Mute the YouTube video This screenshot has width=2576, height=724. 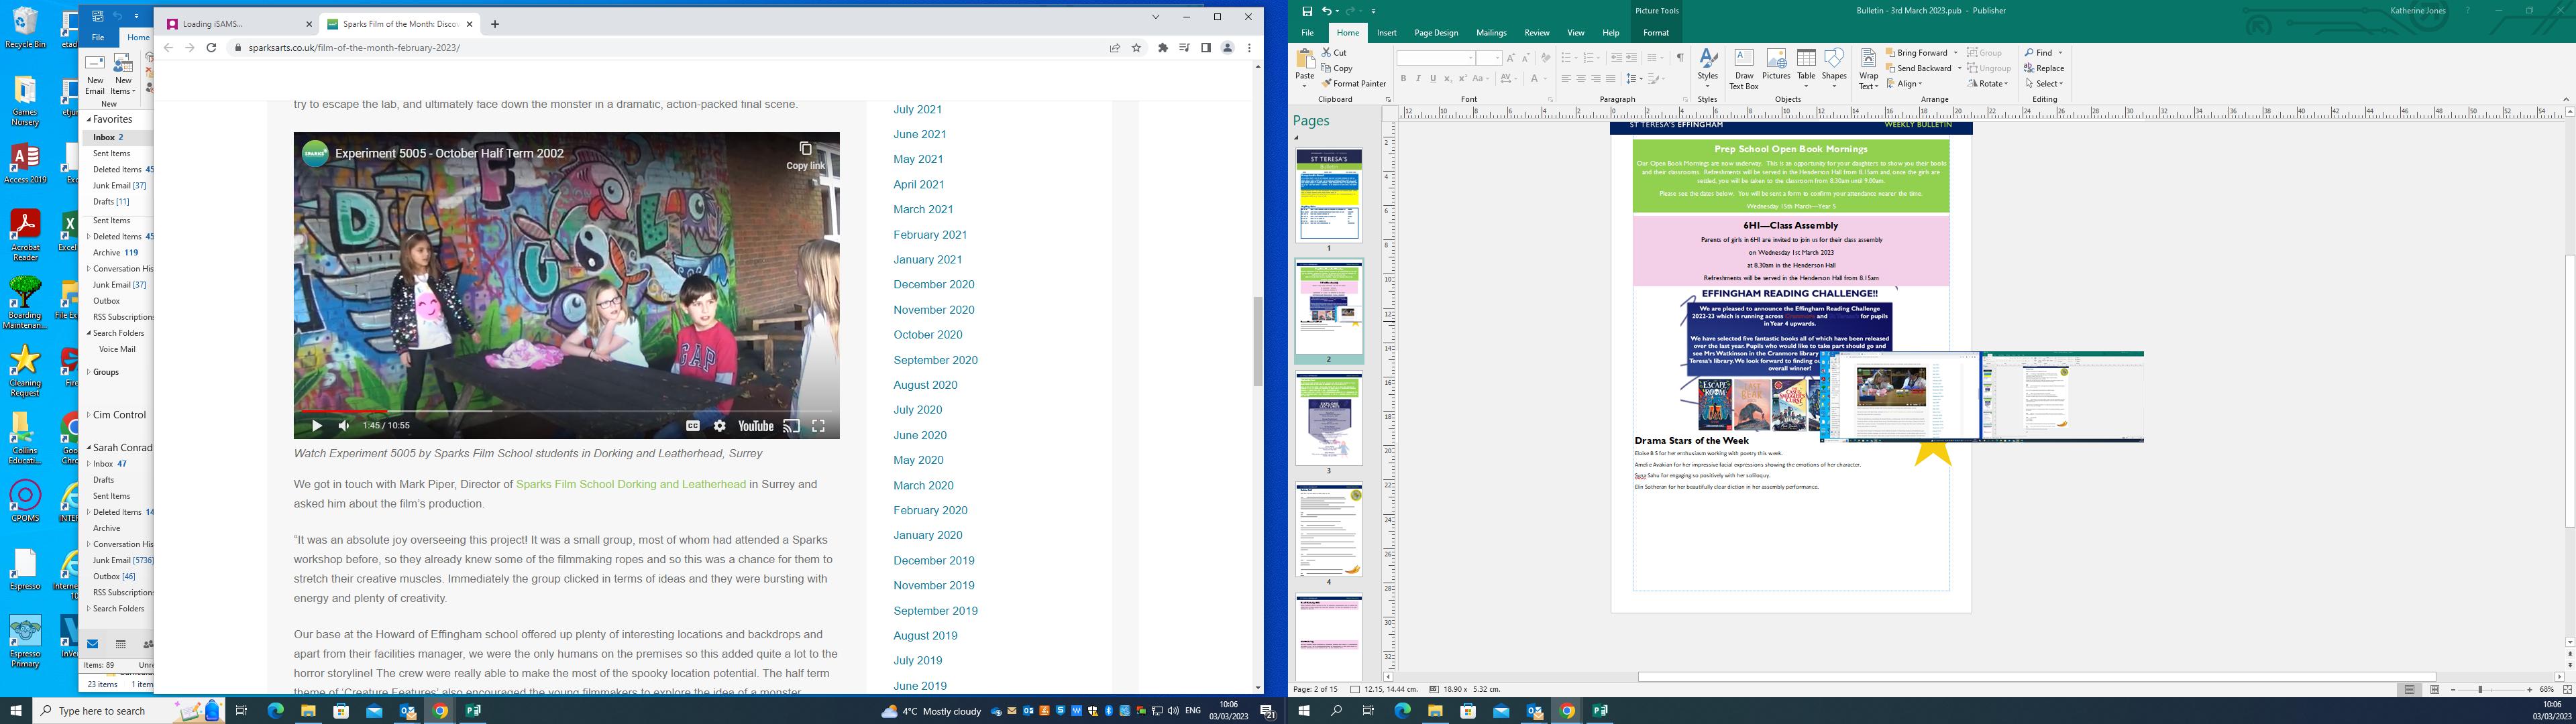344,426
